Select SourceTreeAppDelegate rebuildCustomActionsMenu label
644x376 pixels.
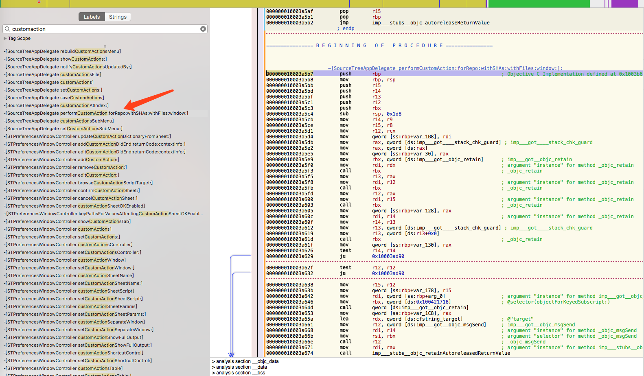(x=63, y=51)
